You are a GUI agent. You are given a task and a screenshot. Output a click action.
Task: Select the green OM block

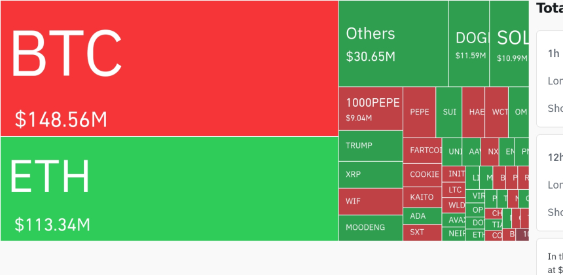(x=520, y=112)
